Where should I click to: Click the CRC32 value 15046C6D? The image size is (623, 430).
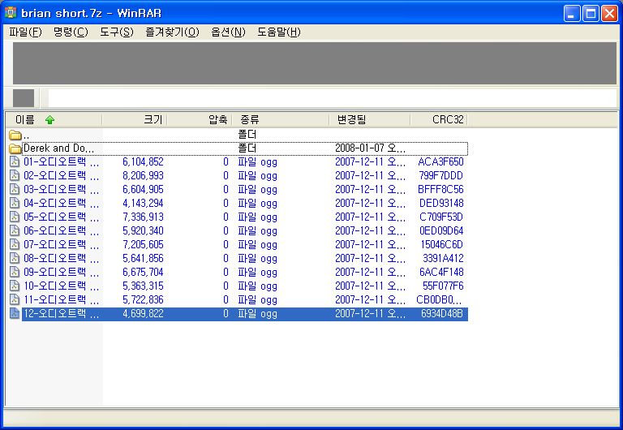coord(442,244)
